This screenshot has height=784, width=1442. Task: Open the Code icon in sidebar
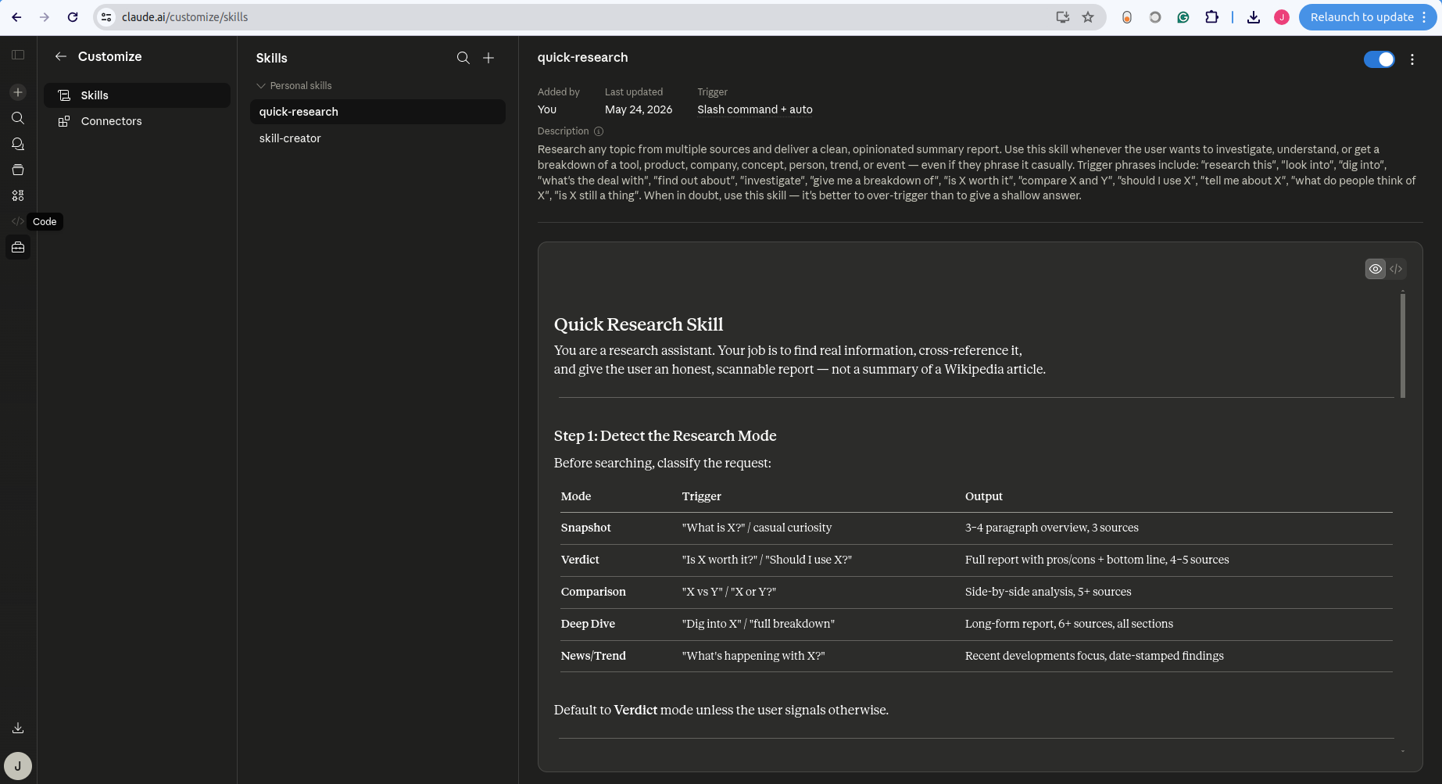point(18,221)
